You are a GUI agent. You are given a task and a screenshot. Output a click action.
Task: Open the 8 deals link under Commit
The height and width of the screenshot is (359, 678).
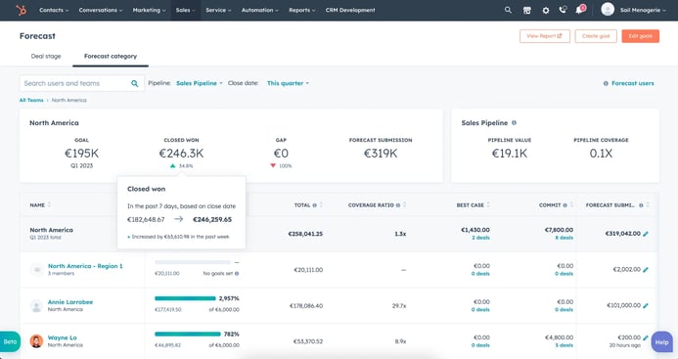coord(565,238)
